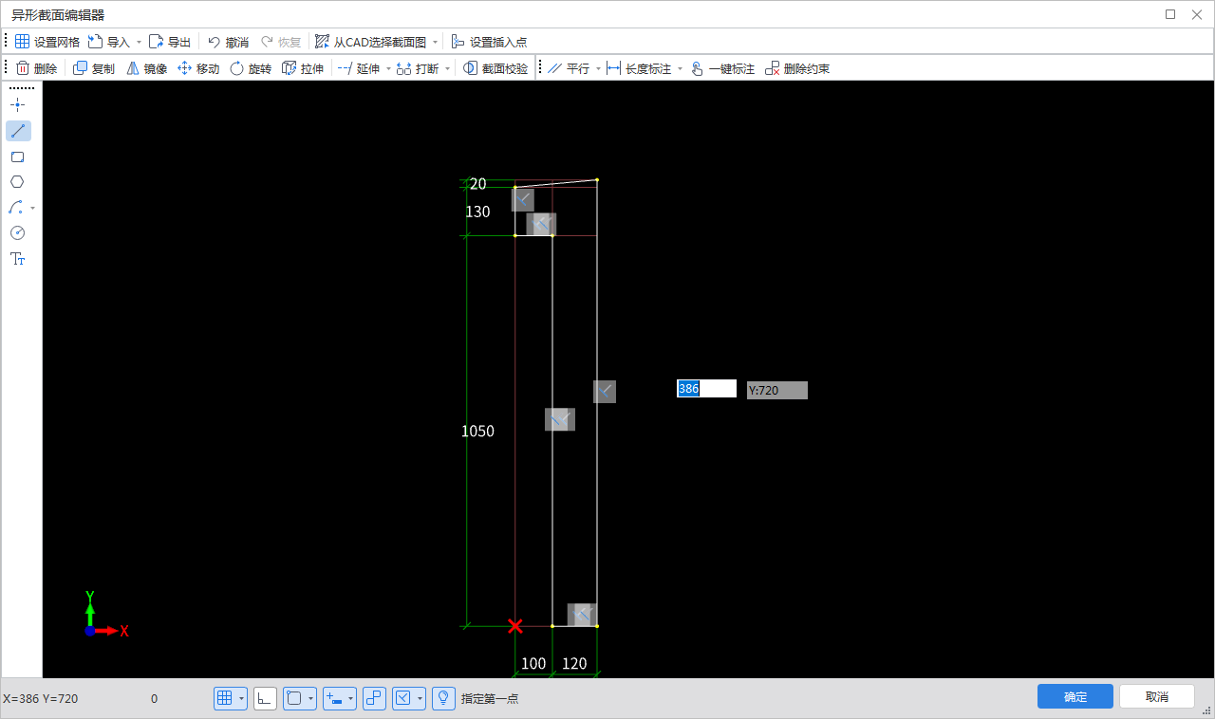Toggle orthogonal mode in status bar
Screen dimensions: 1215x719
(x=265, y=698)
